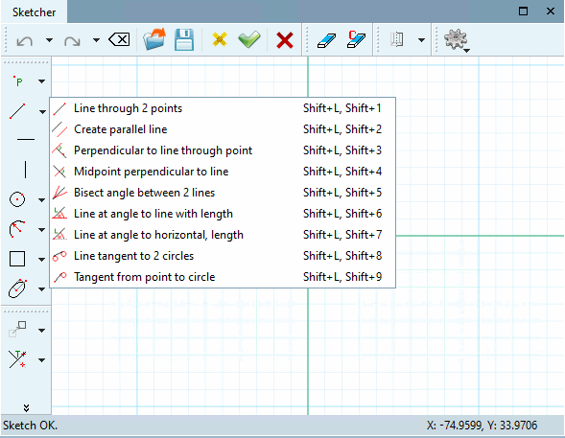Click the yellow X cancel-command icon

point(220,39)
